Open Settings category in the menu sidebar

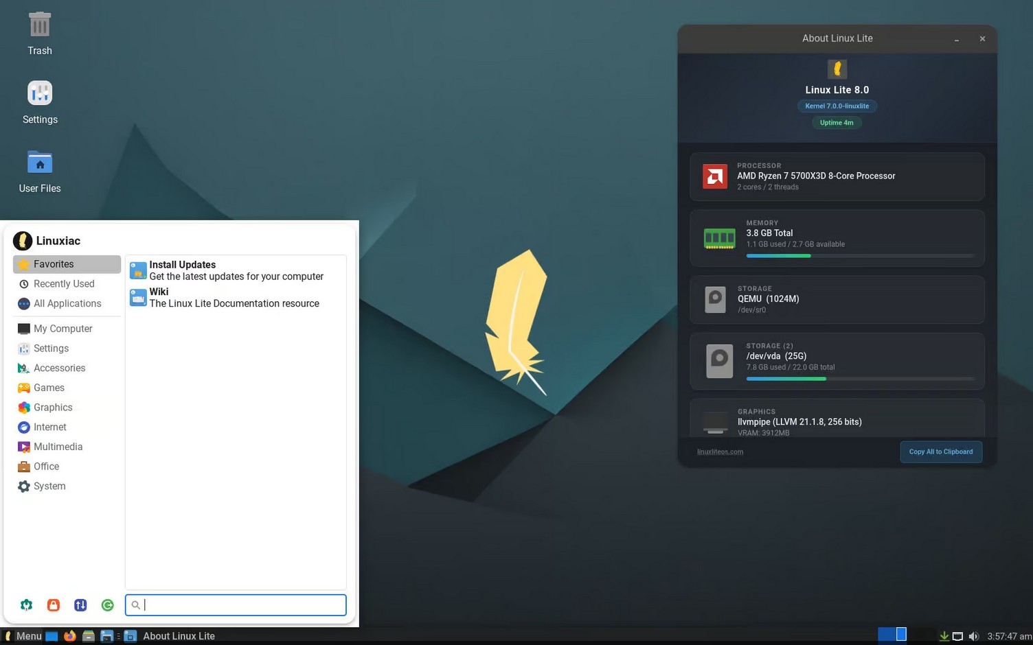(67, 349)
